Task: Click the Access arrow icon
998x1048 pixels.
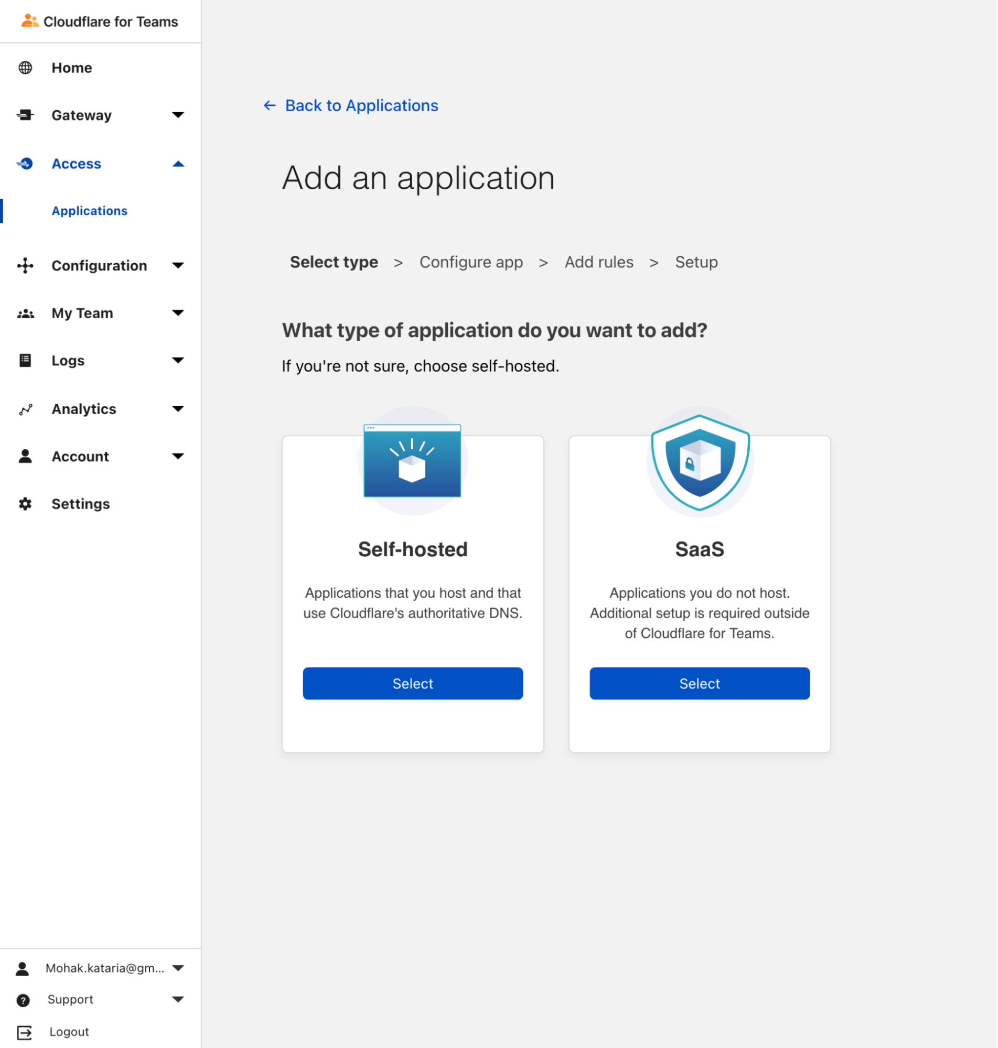Action: (x=25, y=164)
